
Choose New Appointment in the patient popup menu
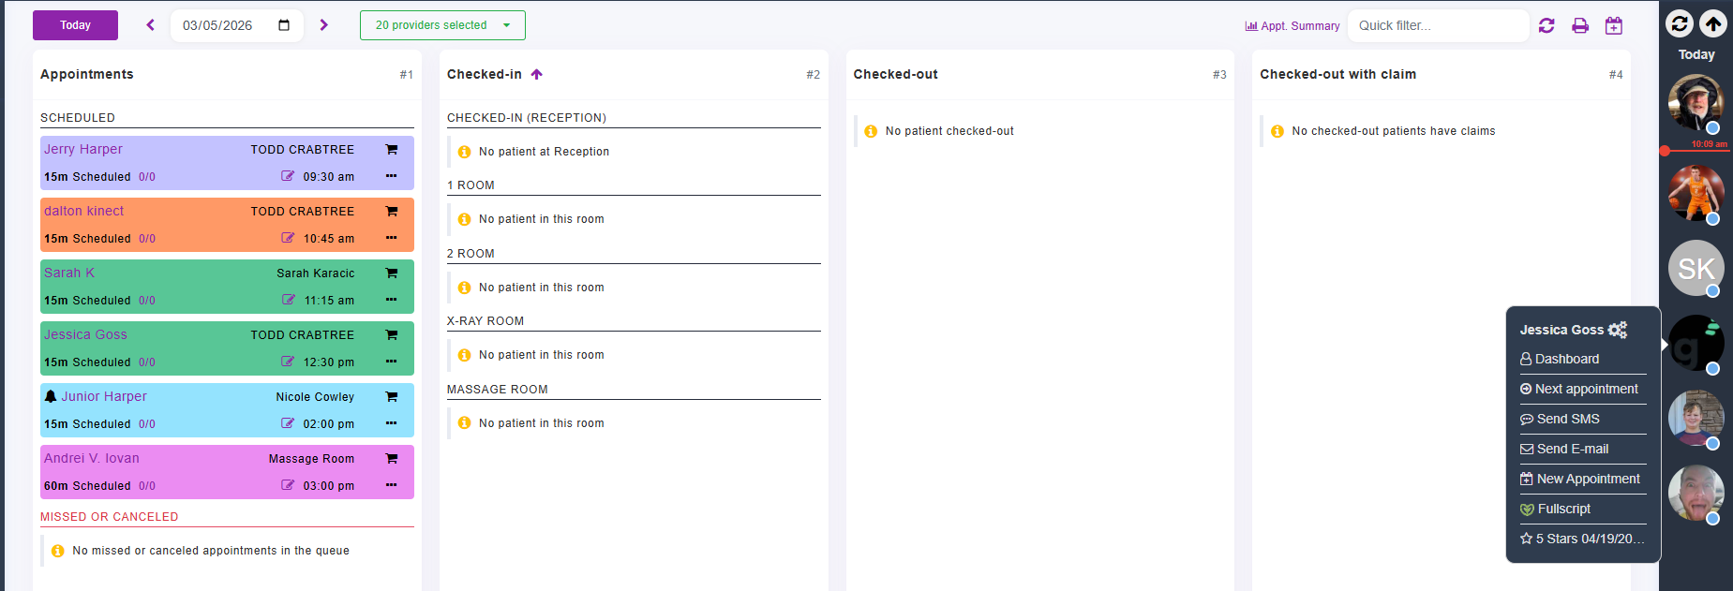click(1588, 479)
